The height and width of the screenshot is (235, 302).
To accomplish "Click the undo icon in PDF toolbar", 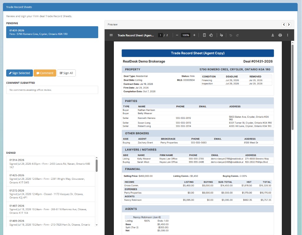I will tap(231, 35).
